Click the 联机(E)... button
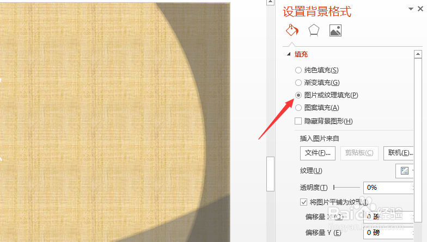This screenshot has width=427, height=242. [x=399, y=153]
